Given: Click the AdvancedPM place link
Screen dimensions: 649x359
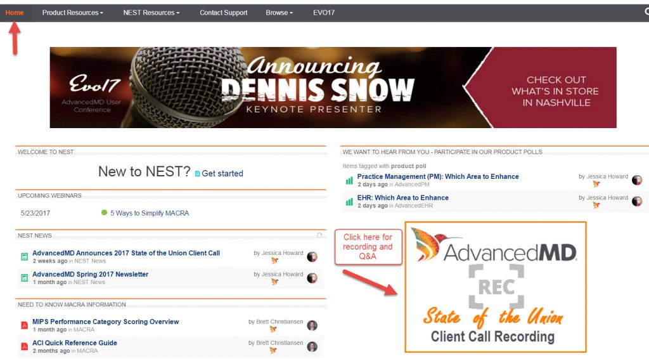Looking at the screenshot, I should (x=412, y=185).
